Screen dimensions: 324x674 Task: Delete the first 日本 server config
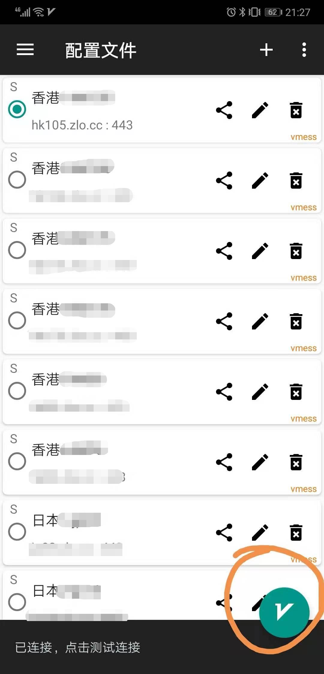pyautogui.click(x=296, y=533)
